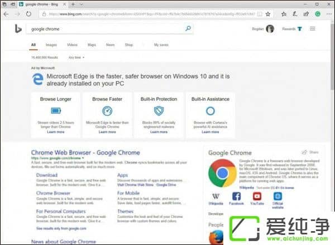Click the Bing logo

(18, 29)
